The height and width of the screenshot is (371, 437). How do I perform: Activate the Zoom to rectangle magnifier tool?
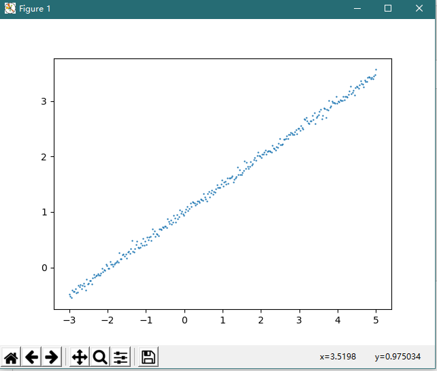(x=100, y=357)
